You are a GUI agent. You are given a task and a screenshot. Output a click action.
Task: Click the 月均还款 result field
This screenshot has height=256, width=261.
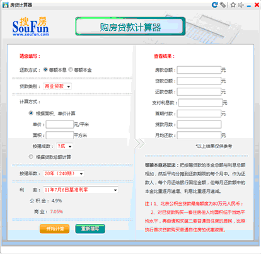(199, 136)
